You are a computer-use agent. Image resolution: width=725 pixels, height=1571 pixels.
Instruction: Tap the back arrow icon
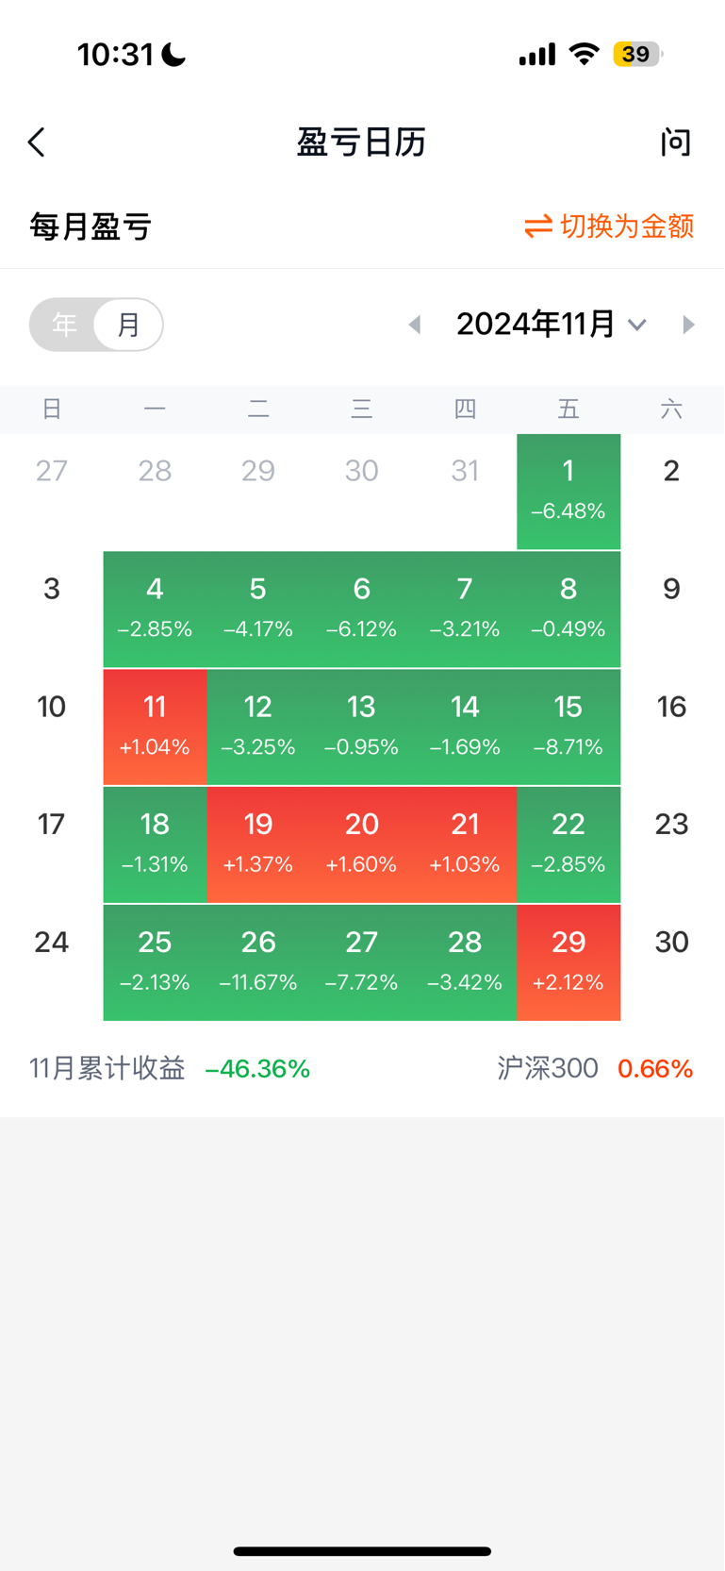click(37, 142)
